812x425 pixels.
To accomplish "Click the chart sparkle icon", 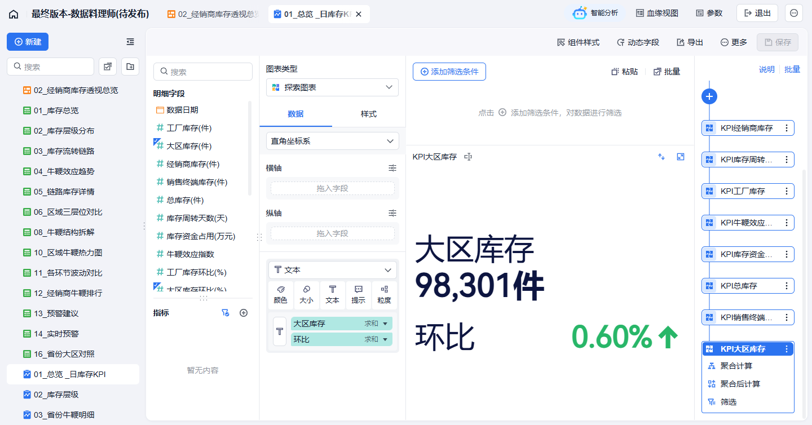I will tap(661, 157).
